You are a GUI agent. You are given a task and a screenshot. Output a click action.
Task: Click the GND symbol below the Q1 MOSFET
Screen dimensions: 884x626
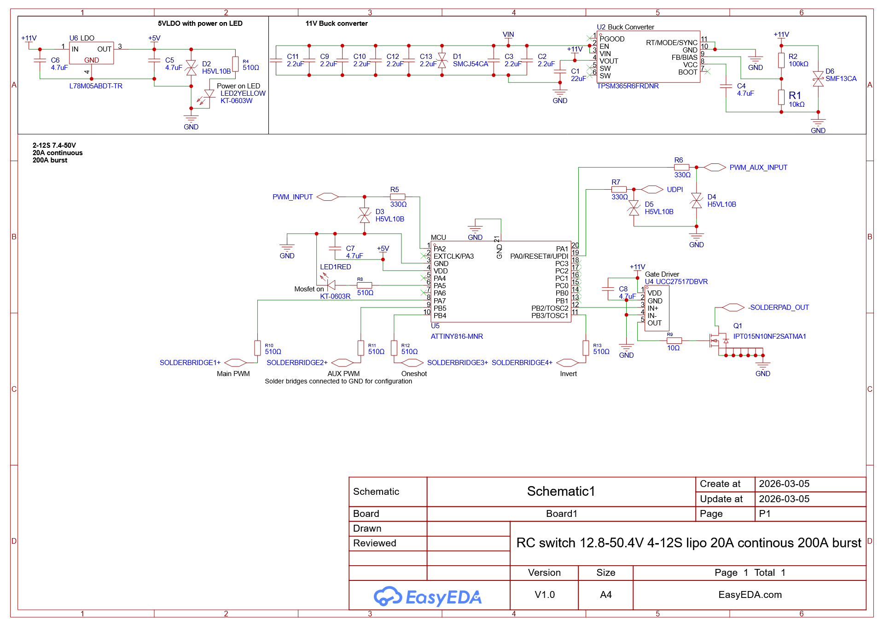coord(762,368)
